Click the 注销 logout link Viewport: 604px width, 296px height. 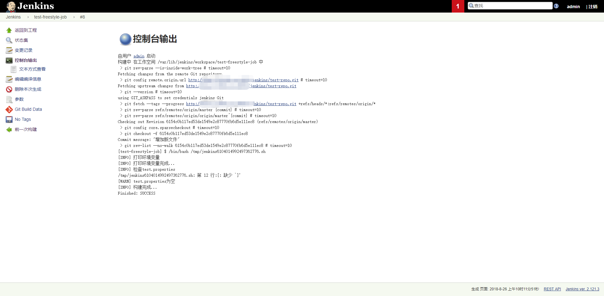593,7
